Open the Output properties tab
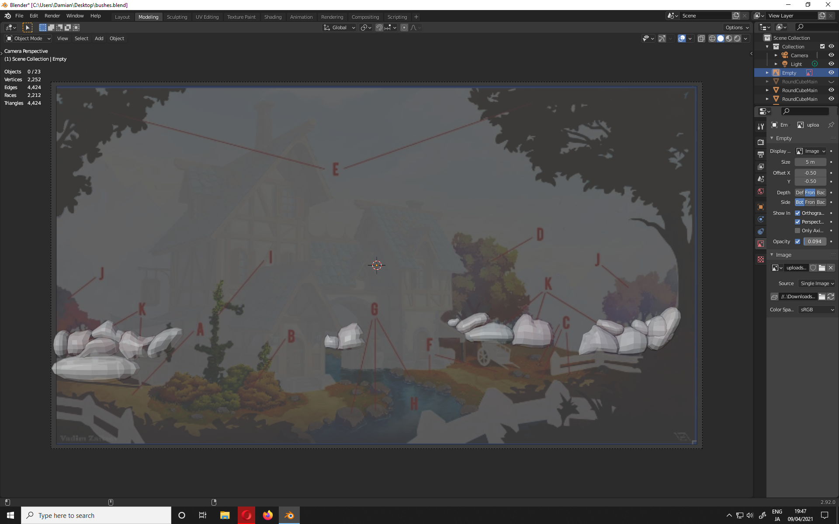Image resolution: width=839 pixels, height=524 pixels. (761, 155)
